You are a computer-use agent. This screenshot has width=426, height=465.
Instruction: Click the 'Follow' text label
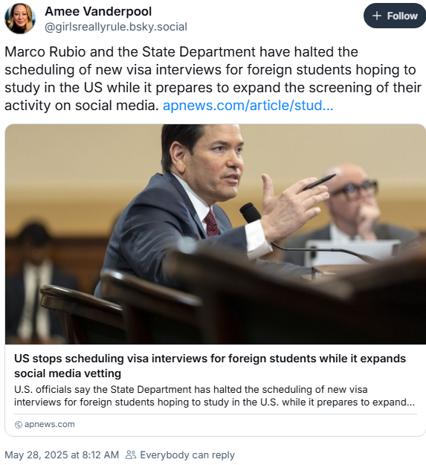(402, 16)
